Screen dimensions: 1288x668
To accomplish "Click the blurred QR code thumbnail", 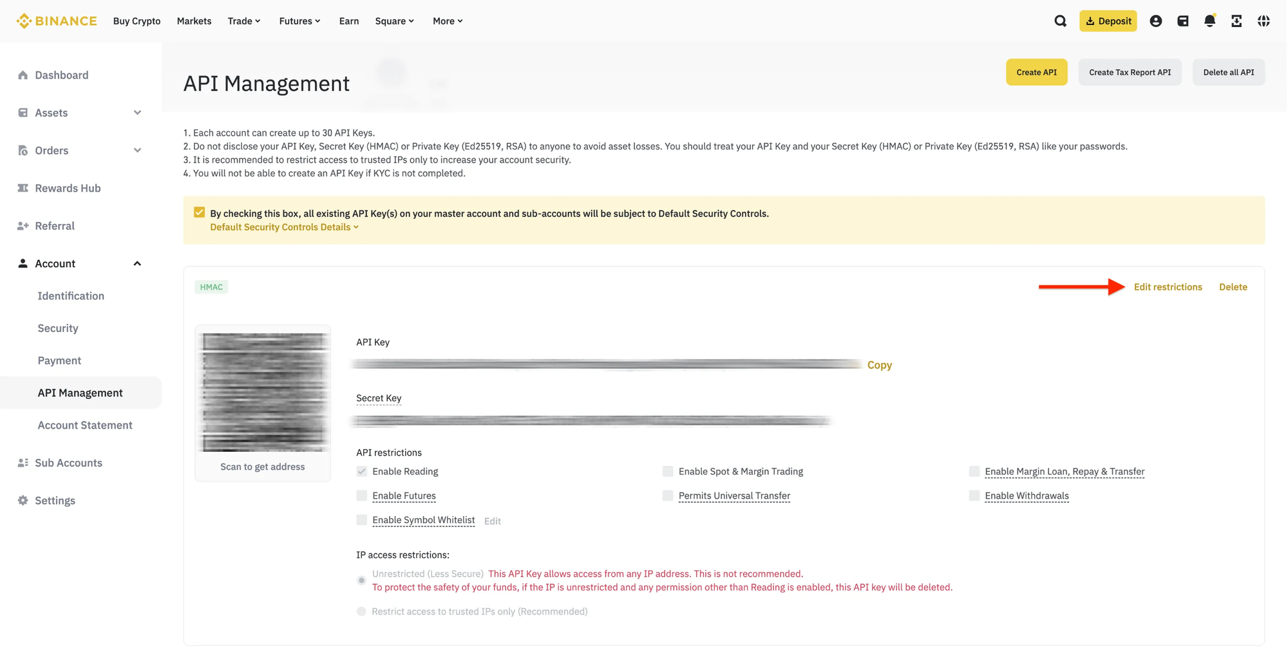I will click(x=264, y=392).
